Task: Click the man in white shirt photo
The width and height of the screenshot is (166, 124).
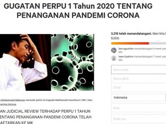Action: (x=25, y=62)
